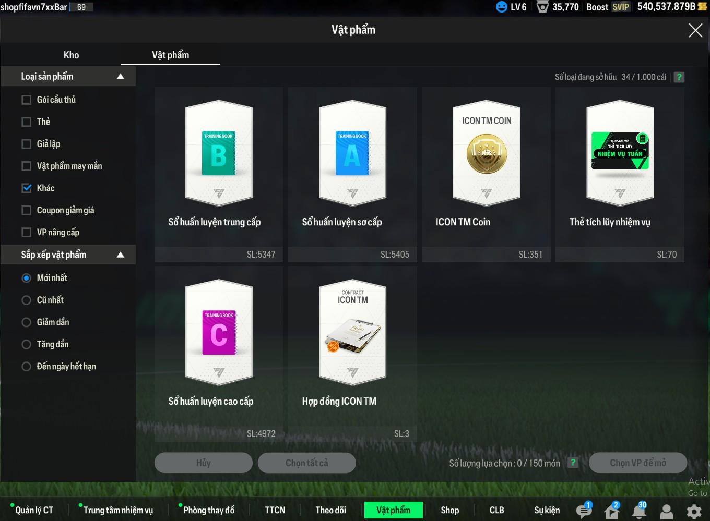Viewport: 710px width, 521px height.
Task: Click the Chọn tất cả button
Action: tap(307, 463)
